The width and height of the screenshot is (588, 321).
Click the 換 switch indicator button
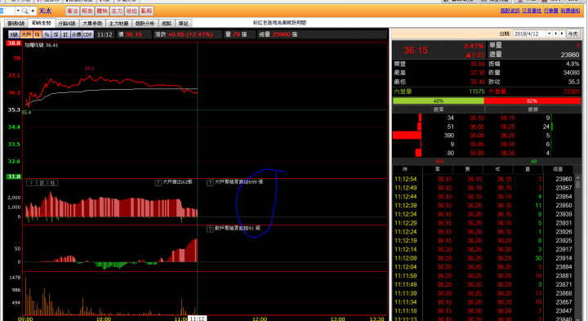(42, 183)
